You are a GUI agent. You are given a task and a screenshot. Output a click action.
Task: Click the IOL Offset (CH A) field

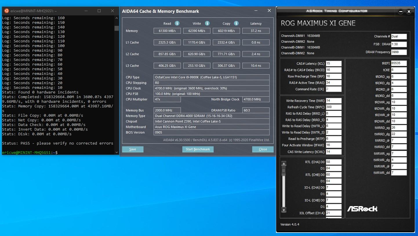(334, 213)
